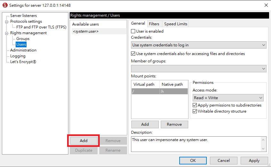Click the Rename user button
The width and height of the screenshot is (271, 167).
click(x=113, y=150)
